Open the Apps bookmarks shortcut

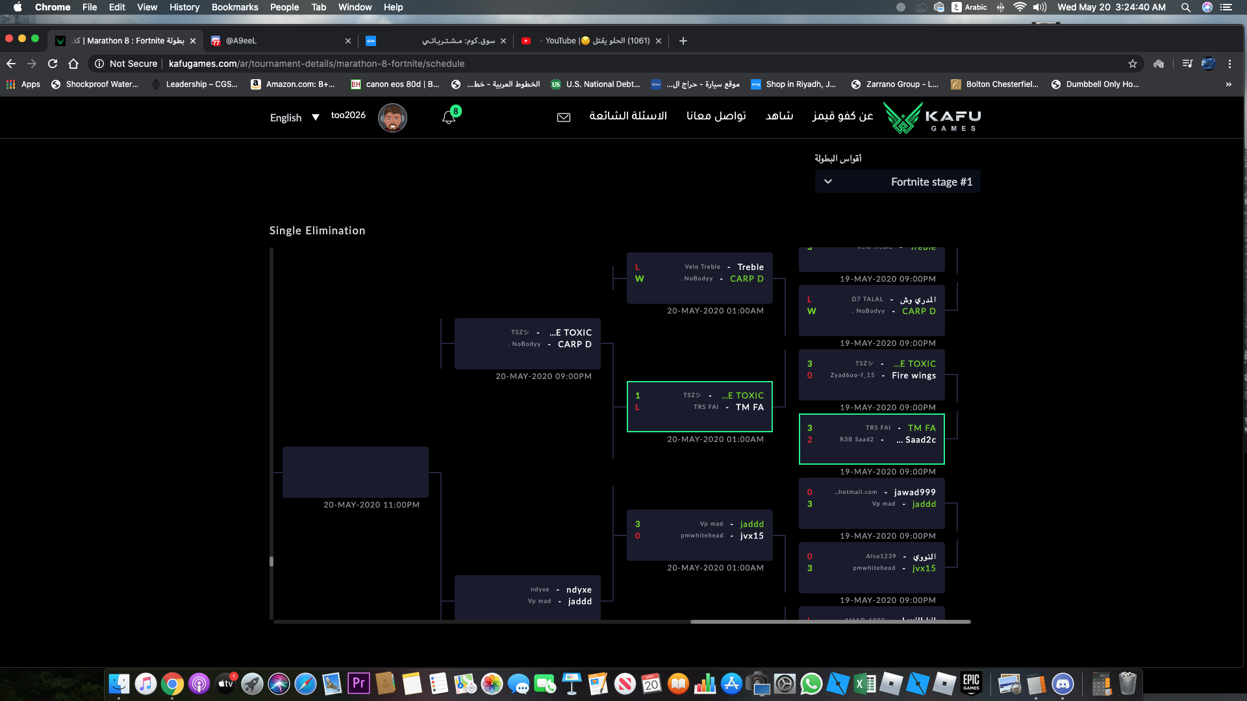coord(23,84)
